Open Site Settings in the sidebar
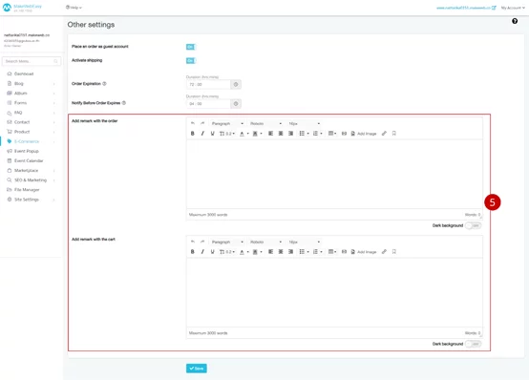The image size is (529, 380). pos(31,200)
